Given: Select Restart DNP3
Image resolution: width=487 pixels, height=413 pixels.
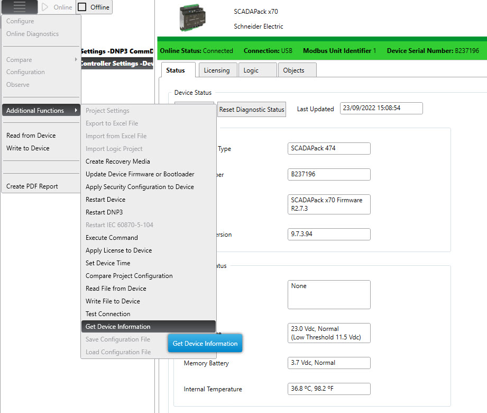Looking at the screenshot, I should [104, 212].
